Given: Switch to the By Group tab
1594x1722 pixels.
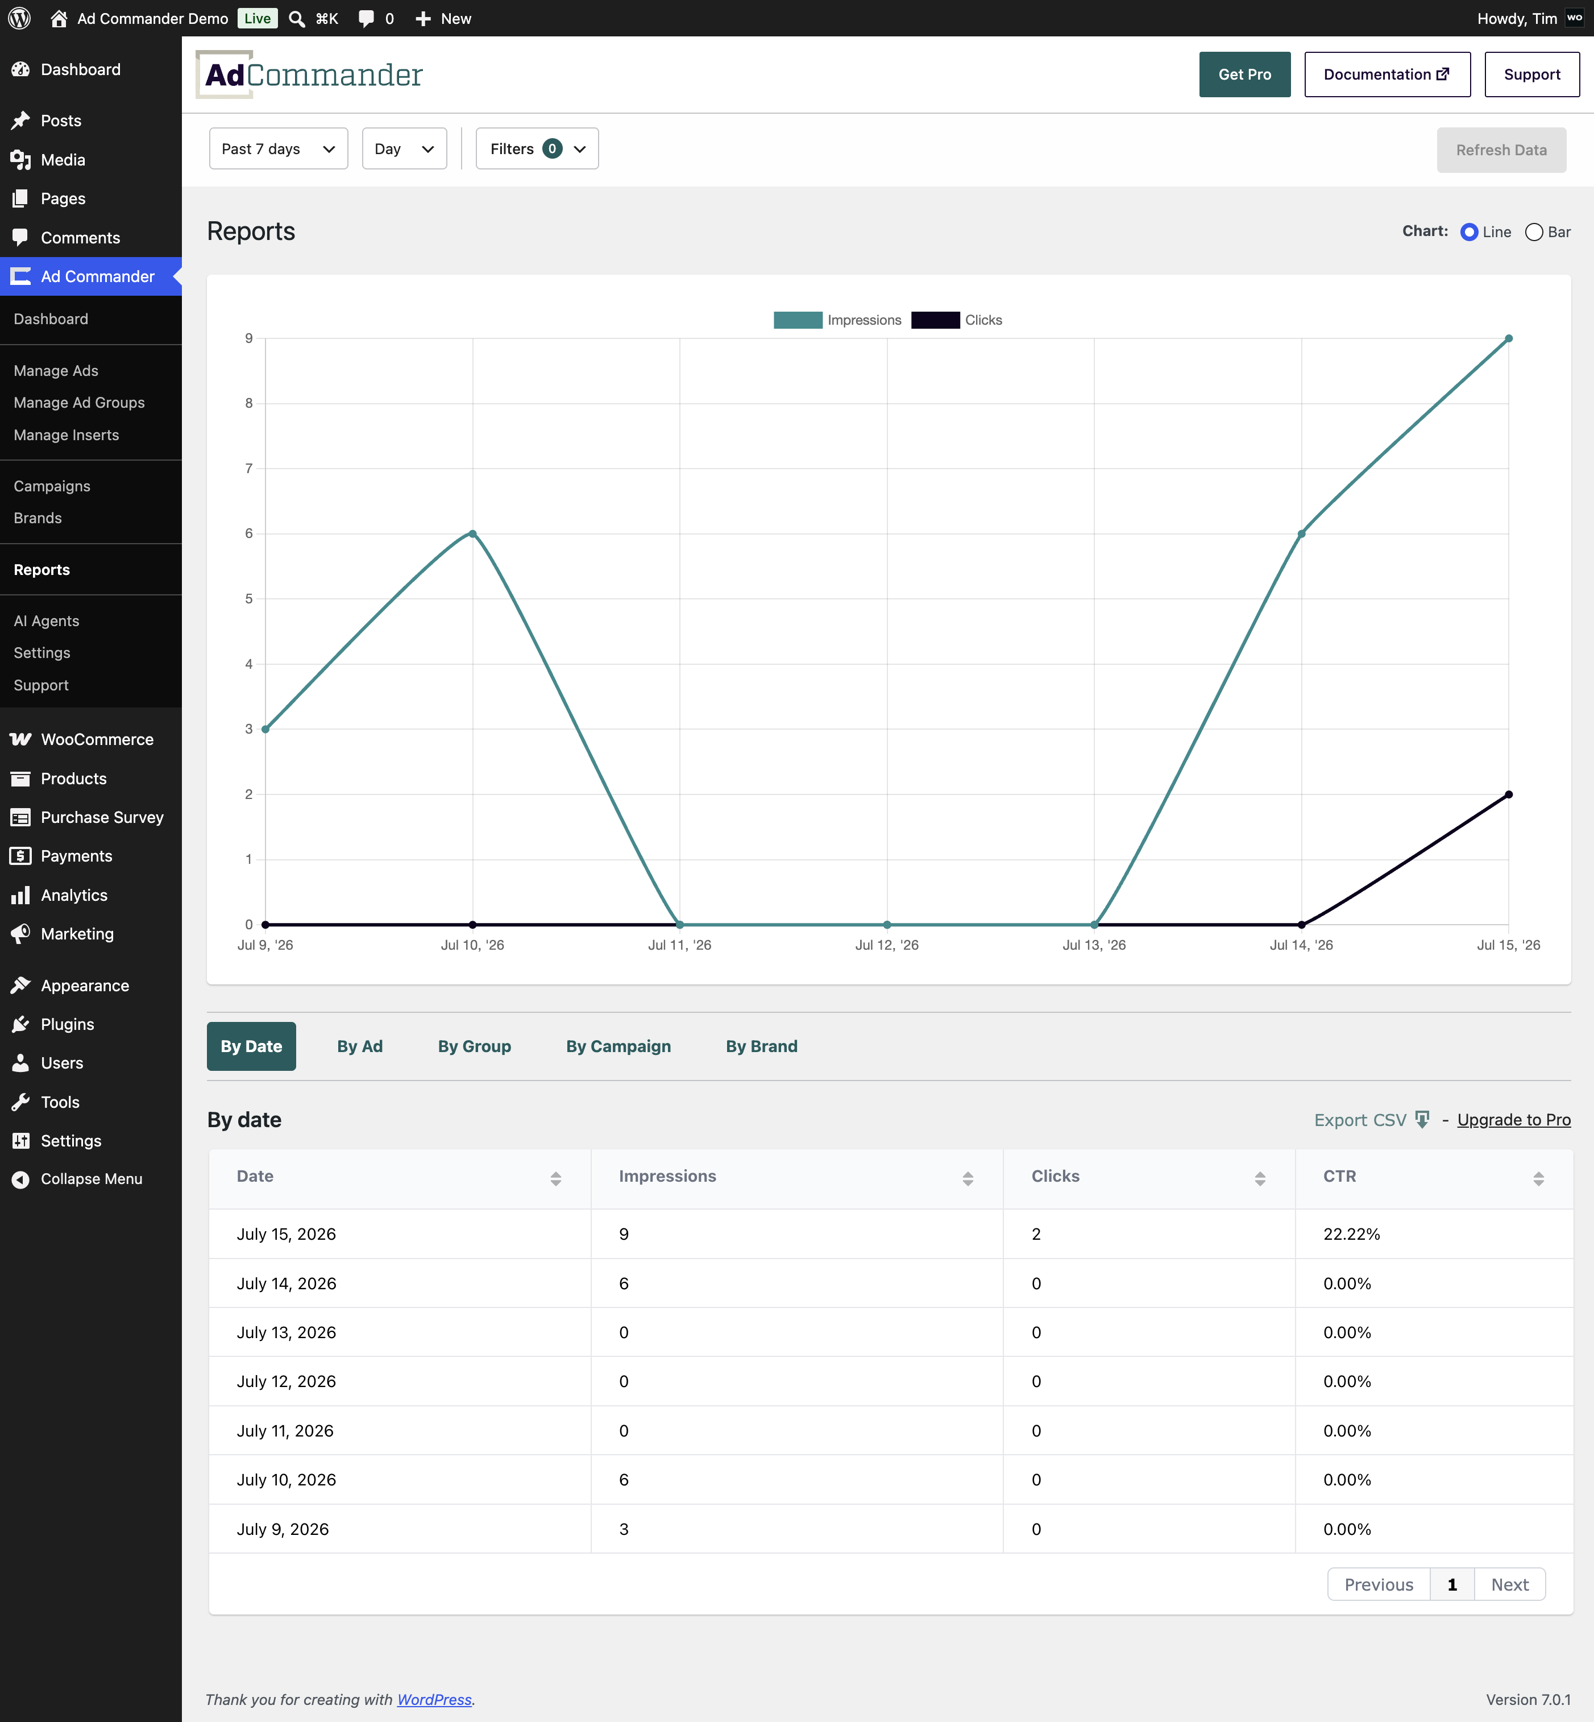Looking at the screenshot, I should [475, 1046].
